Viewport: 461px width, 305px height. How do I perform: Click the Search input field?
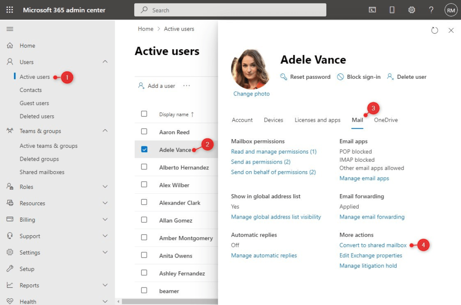[x=230, y=9]
